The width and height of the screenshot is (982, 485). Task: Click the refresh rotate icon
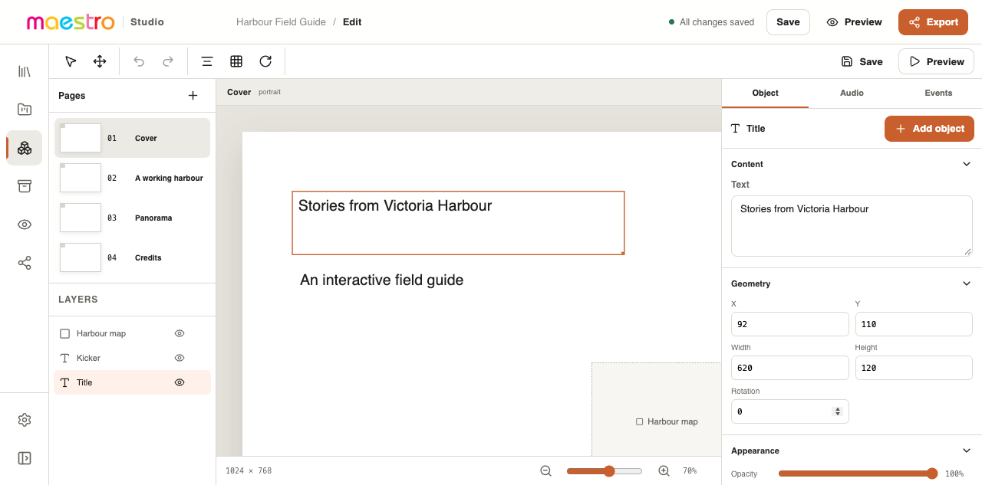(265, 61)
